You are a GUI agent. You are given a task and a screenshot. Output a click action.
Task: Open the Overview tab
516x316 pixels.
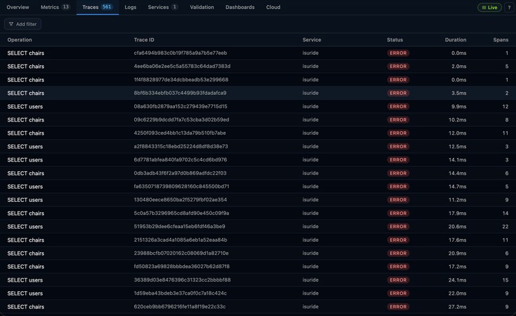18,8
